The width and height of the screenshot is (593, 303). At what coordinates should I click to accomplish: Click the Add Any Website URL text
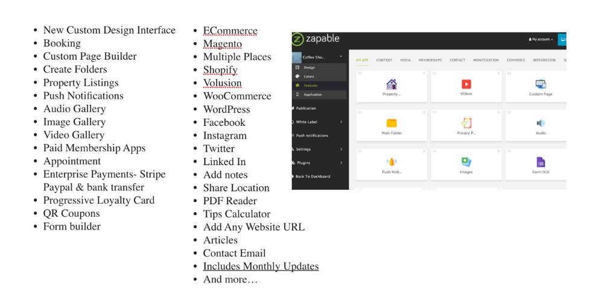point(254,227)
